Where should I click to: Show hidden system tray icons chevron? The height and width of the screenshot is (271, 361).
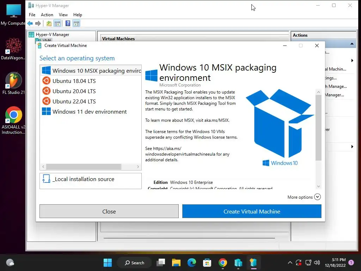click(x=290, y=263)
